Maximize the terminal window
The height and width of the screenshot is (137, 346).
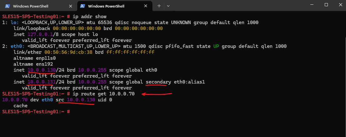pos(326,5)
